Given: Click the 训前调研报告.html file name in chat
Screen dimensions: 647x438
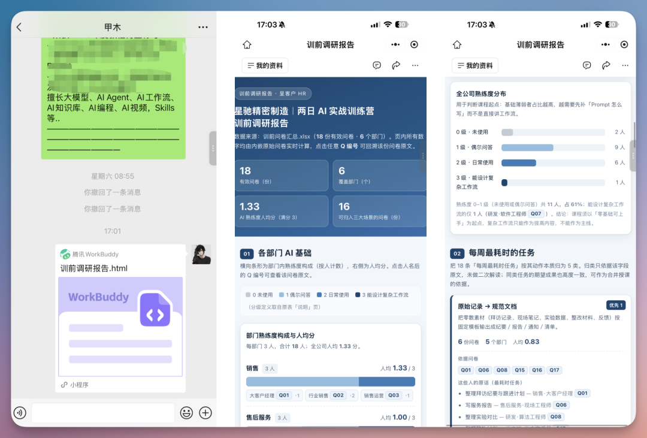Looking at the screenshot, I should [94, 268].
